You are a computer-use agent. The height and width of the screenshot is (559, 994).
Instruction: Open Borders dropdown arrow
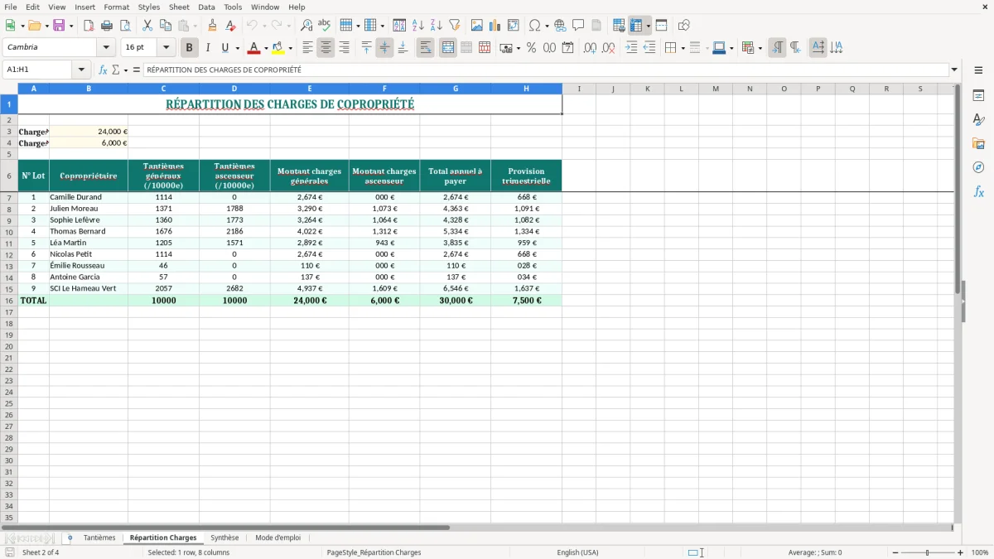(683, 49)
